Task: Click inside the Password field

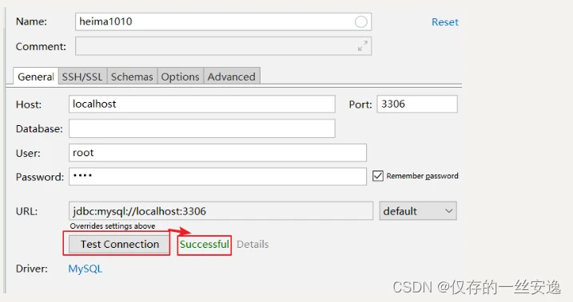Action: (x=217, y=176)
